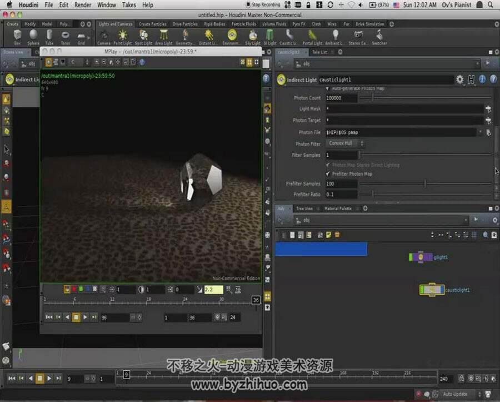Image resolution: width=500 pixels, height=402 pixels.
Task: Add a Camera from the shelf
Action: [x=104, y=37]
